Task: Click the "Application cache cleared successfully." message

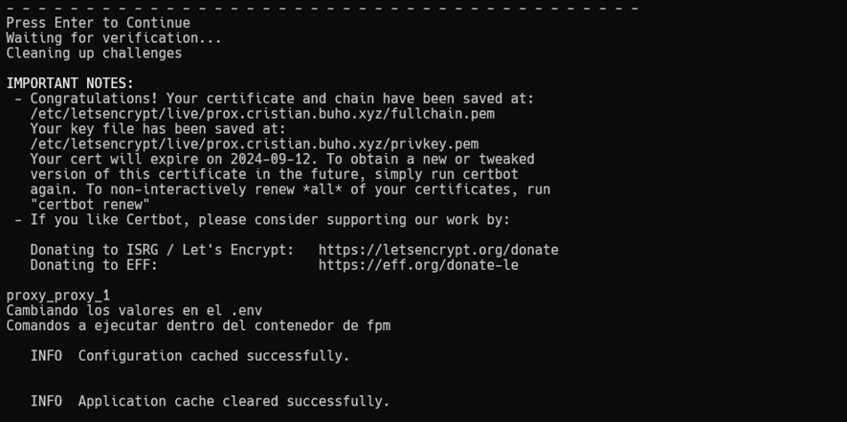Action: pos(234,402)
